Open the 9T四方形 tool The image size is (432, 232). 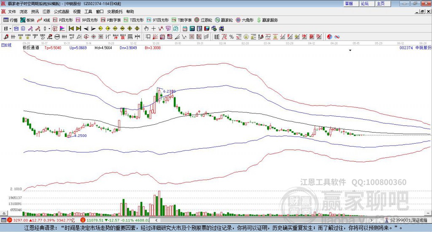(158, 20)
